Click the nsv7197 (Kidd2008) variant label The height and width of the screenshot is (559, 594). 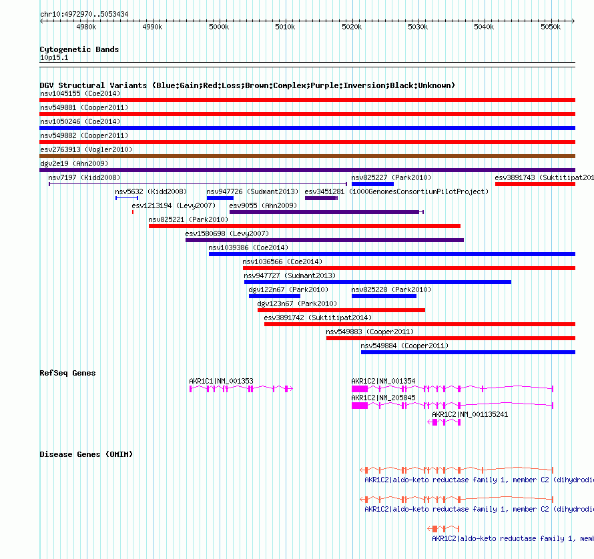pyautogui.click(x=84, y=177)
